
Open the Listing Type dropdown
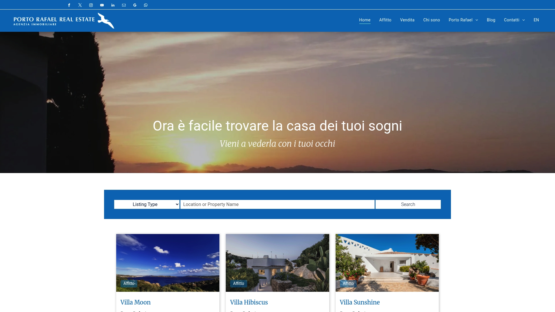pyautogui.click(x=146, y=204)
